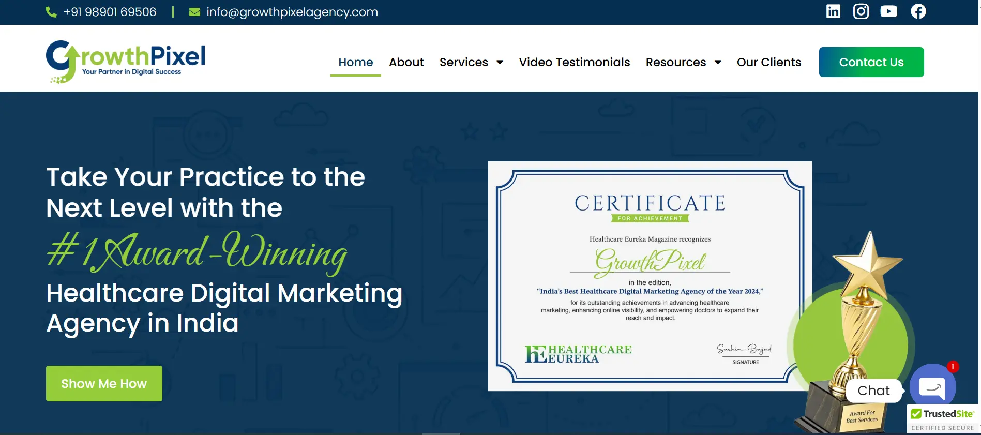Expand the Resources dropdown arrow
The width and height of the screenshot is (981, 435).
tap(718, 62)
